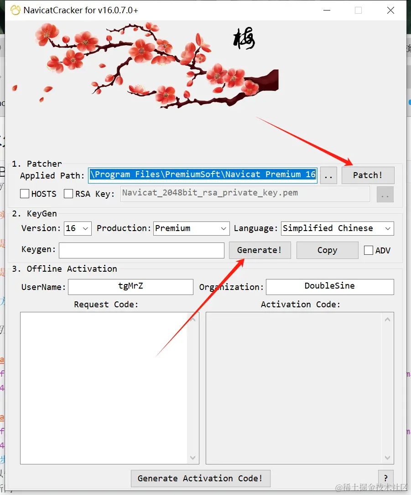The width and height of the screenshot is (411, 495).
Task: Browse for applied path folder
Action: tap(328, 175)
